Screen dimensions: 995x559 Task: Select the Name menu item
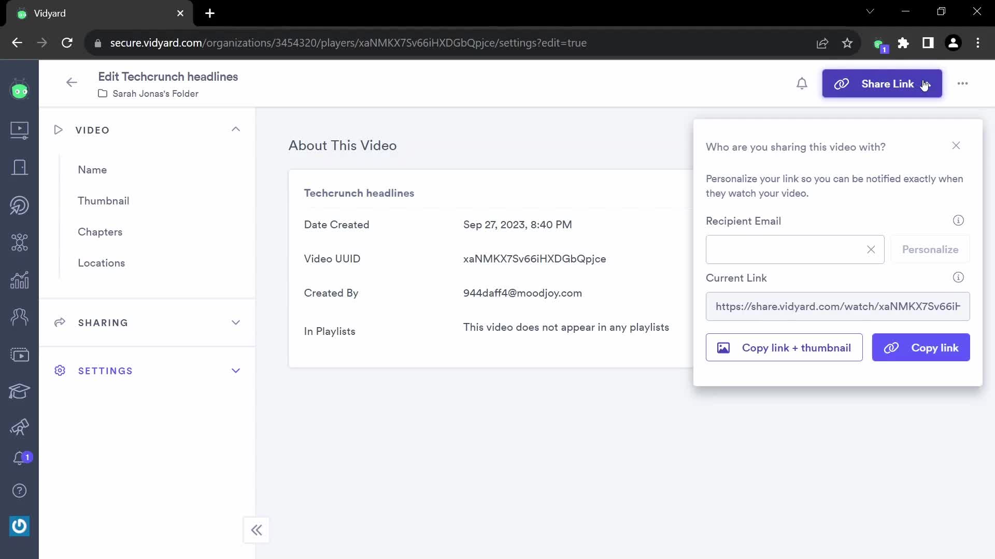[92, 170]
